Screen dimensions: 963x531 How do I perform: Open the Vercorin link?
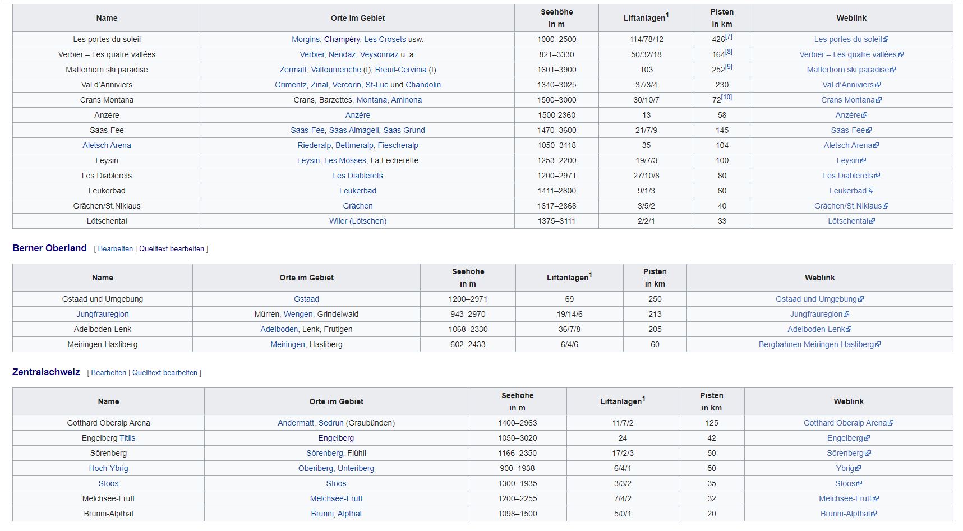coord(347,85)
